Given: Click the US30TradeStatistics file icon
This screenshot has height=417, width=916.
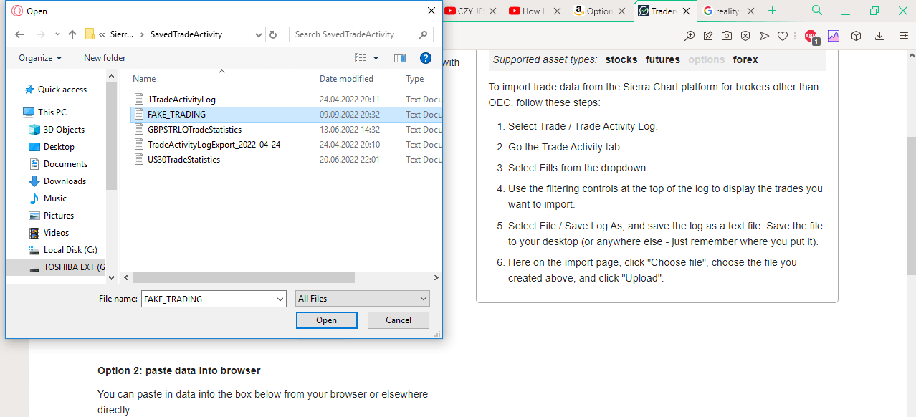Looking at the screenshot, I should [x=140, y=160].
